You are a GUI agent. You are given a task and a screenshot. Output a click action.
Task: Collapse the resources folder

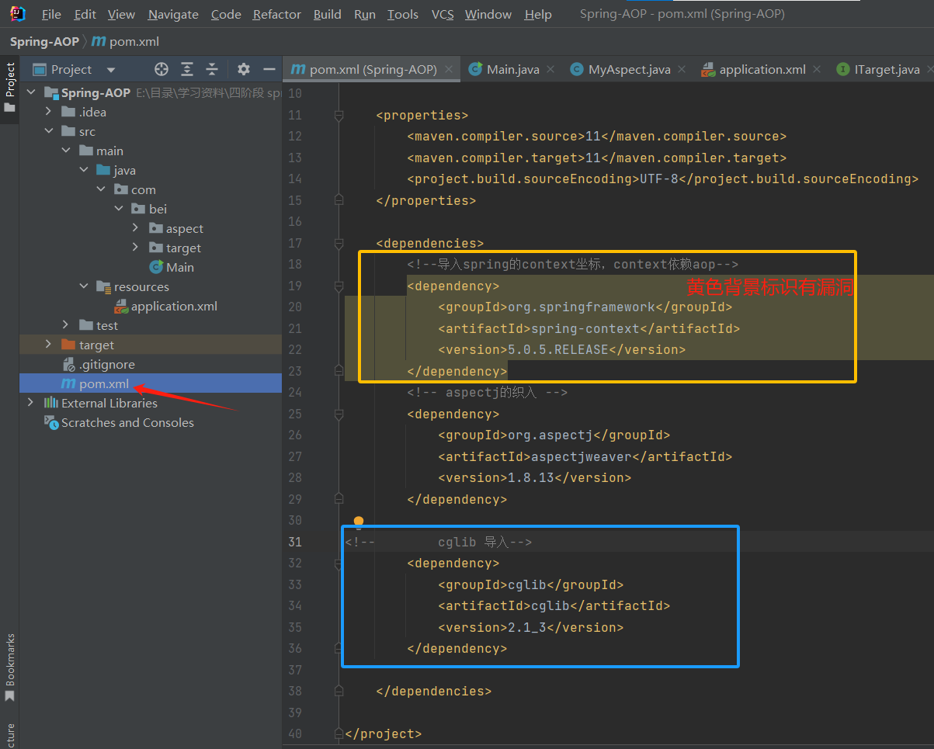(84, 286)
